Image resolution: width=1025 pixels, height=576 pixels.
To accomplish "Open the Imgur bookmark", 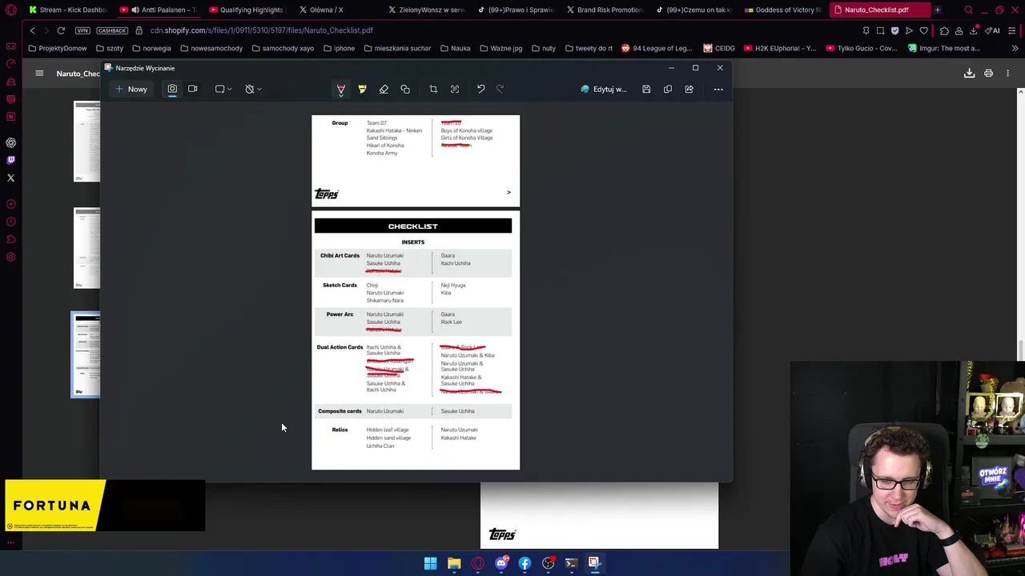I will pos(944,48).
